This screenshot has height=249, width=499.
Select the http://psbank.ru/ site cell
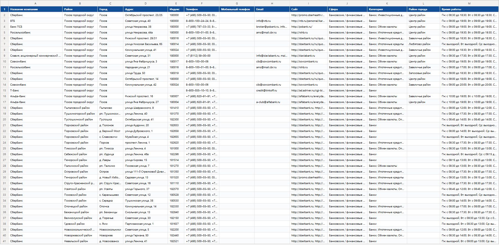(x=308, y=27)
